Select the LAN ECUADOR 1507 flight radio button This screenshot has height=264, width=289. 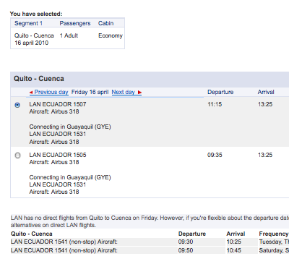tap(17, 105)
